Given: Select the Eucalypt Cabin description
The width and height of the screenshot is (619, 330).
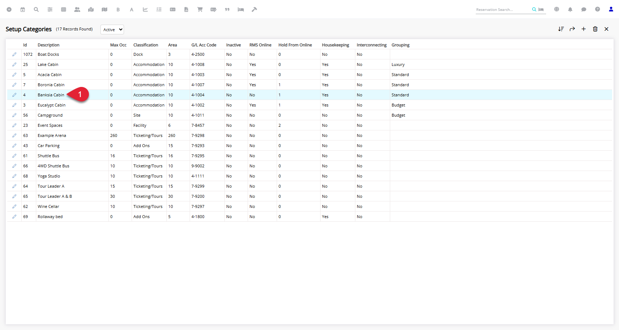Looking at the screenshot, I should click(51, 105).
